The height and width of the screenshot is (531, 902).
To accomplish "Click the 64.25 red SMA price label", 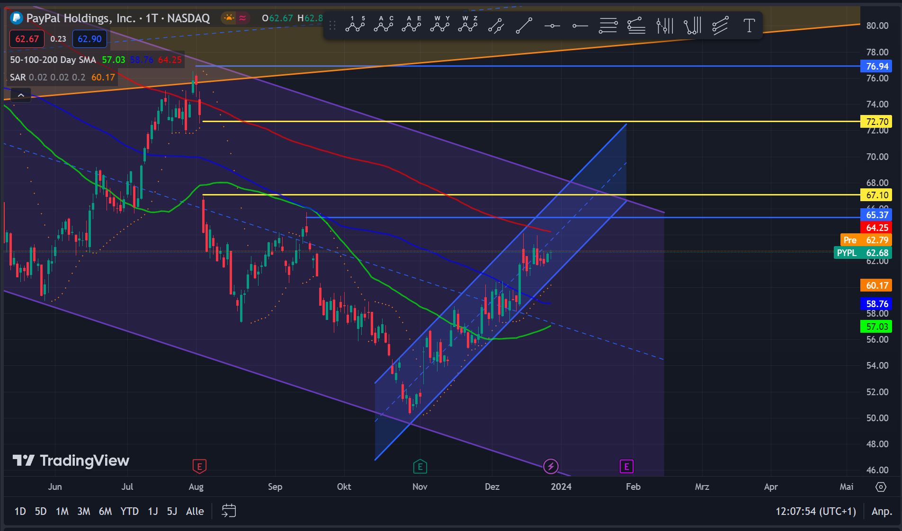I will [x=877, y=228].
